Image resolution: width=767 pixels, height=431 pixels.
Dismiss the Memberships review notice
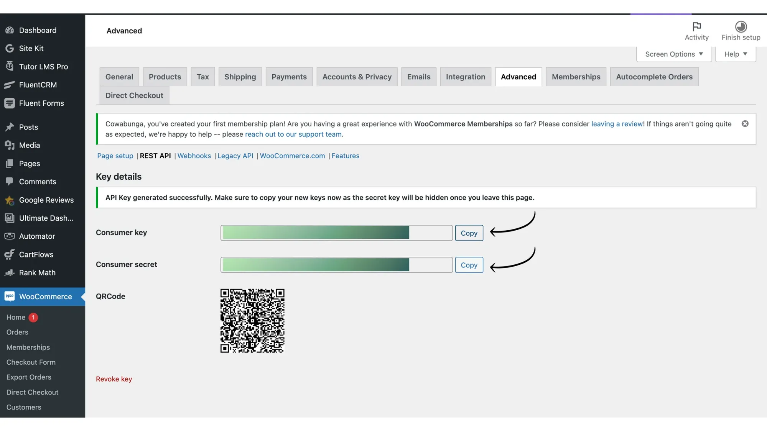[x=745, y=124]
